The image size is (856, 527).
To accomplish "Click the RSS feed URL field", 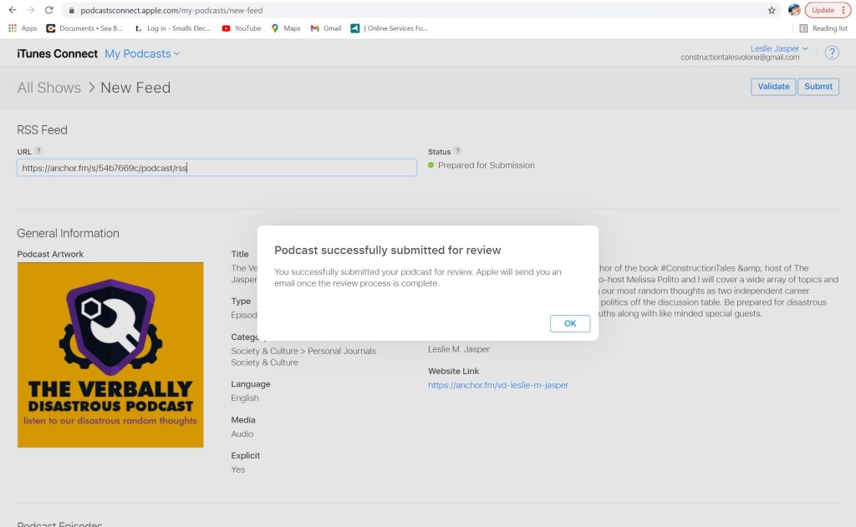I will tap(217, 168).
